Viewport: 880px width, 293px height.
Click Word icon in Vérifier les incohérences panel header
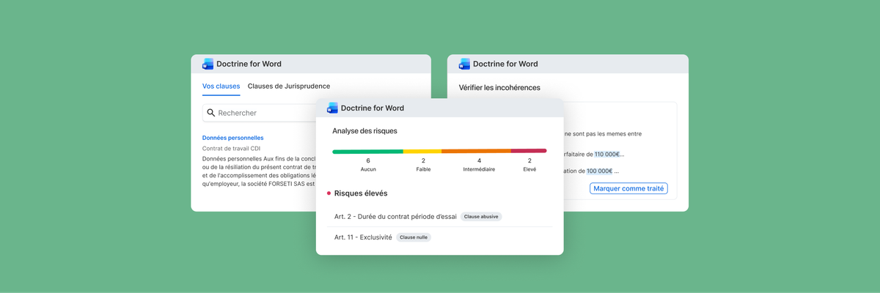point(464,64)
